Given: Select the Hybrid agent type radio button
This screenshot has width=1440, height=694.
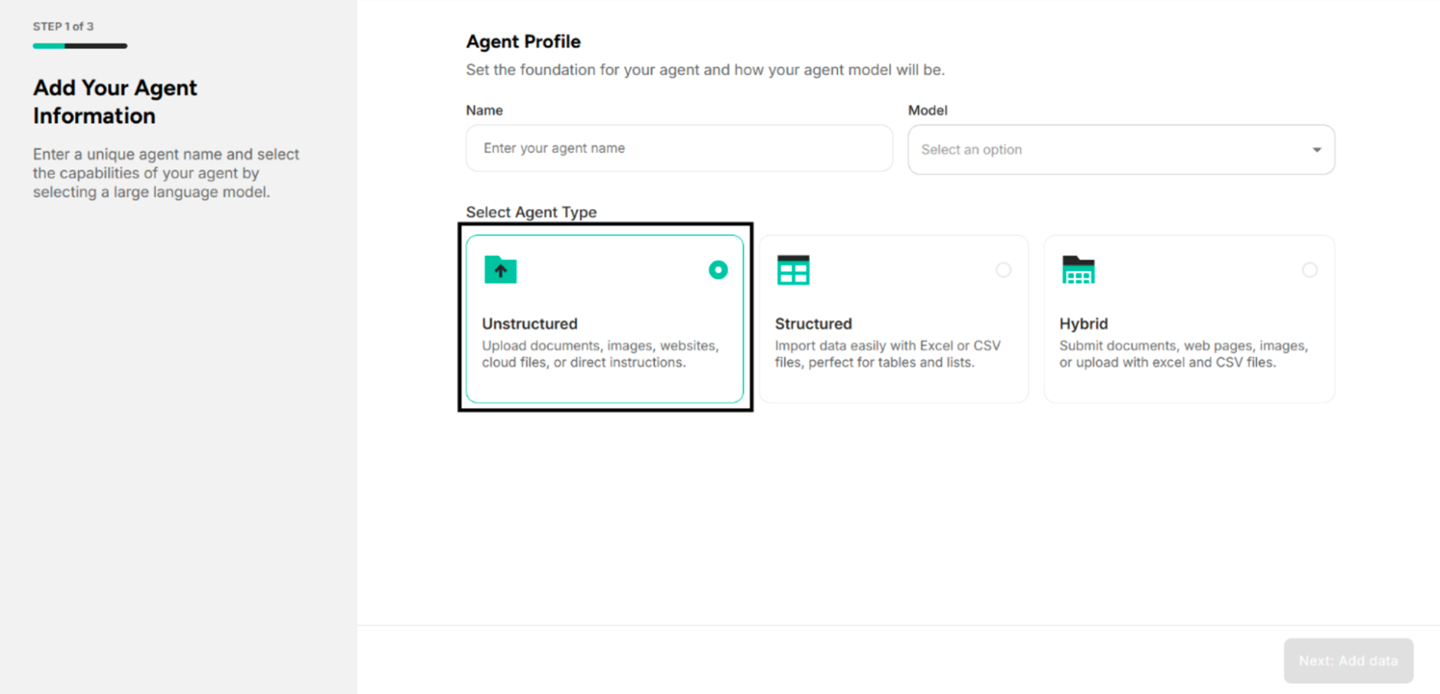Looking at the screenshot, I should pyautogui.click(x=1310, y=270).
